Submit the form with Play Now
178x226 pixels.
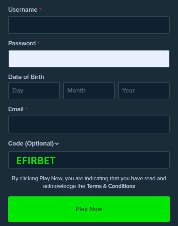89,209
